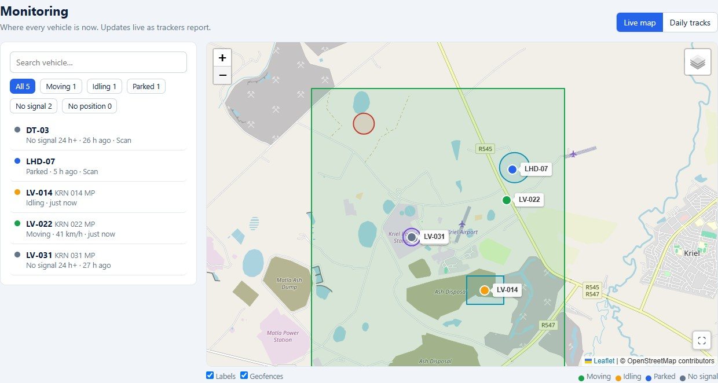Toggle fullscreen map view
This screenshot has height=383, width=718.
(x=702, y=340)
